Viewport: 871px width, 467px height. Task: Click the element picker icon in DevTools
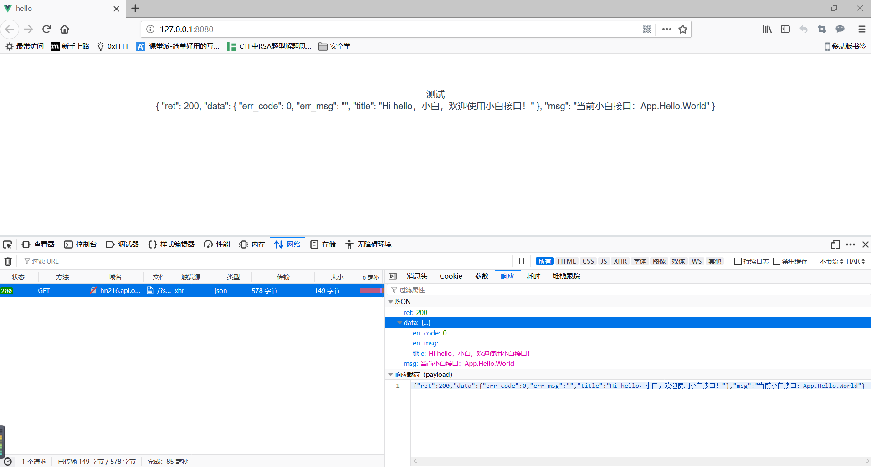click(7, 244)
